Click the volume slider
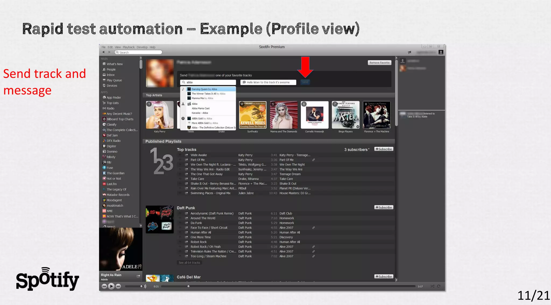The width and height of the screenshot is (551, 305). [134, 286]
